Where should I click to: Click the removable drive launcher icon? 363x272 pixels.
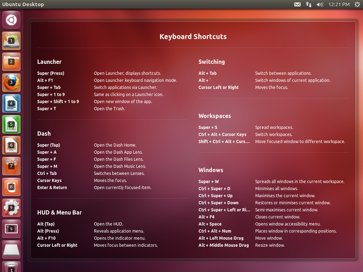tap(11, 250)
